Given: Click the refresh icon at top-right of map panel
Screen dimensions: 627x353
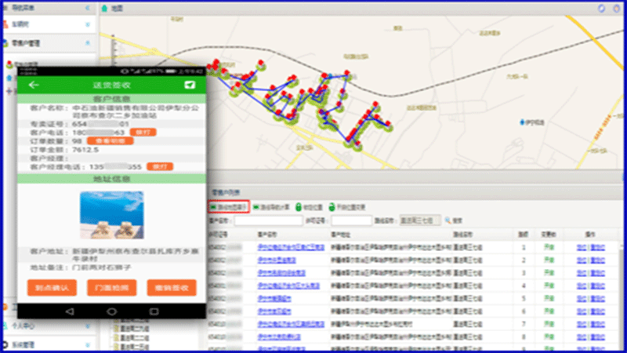Looking at the screenshot, I should 602,7.
